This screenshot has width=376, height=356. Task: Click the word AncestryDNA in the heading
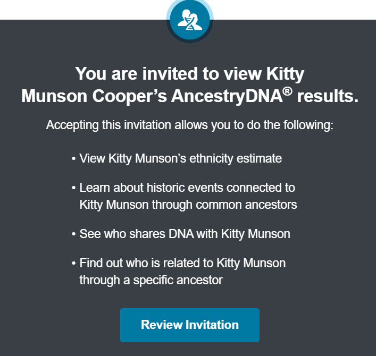[227, 96]
